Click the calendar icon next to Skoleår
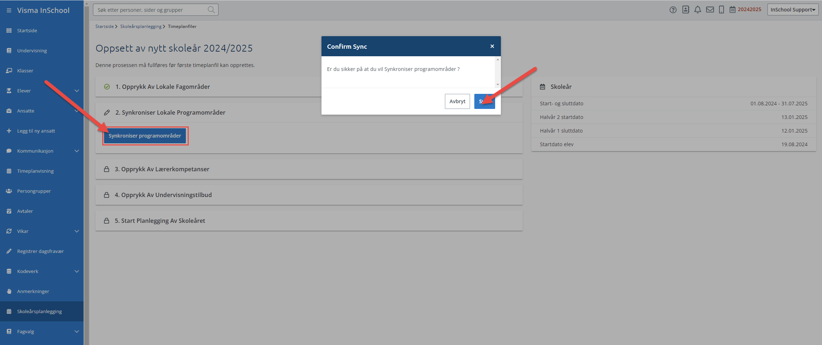The width and height of the screenshot is (822, 345). pos(542,87)
